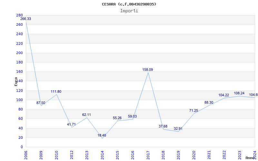
Task: Select year 2010 on the x-axis
Action: click(56, 155)
